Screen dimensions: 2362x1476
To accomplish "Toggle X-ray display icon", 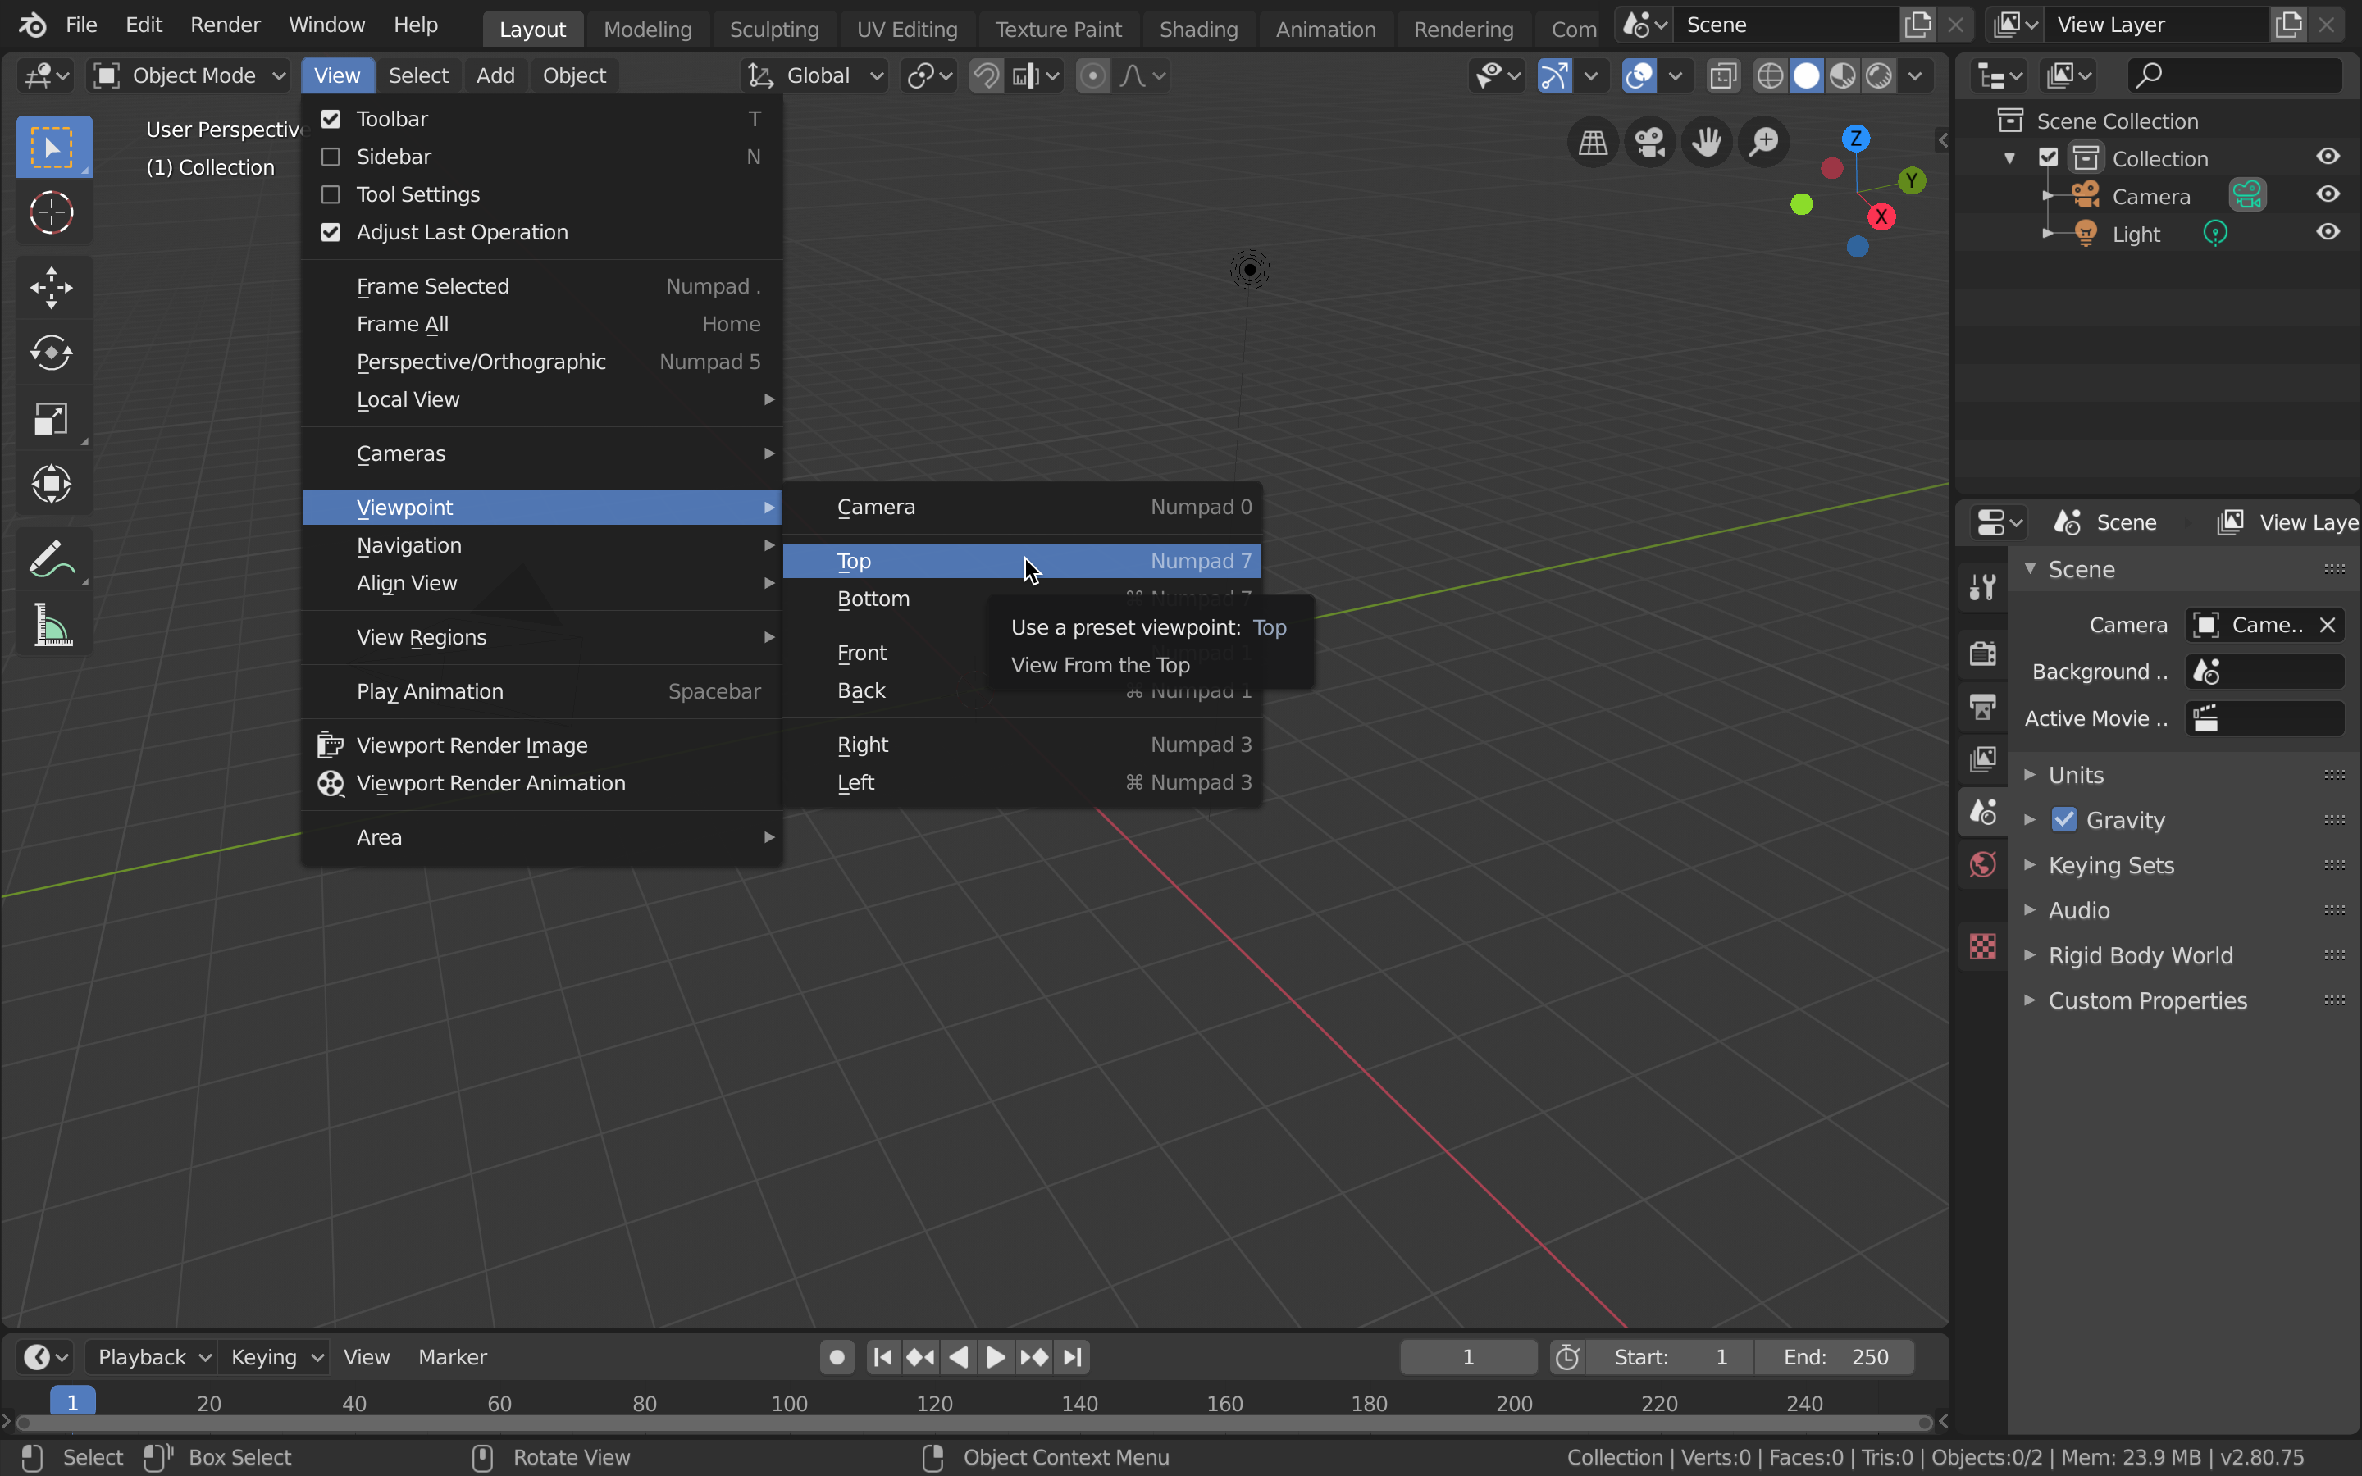I will [x=1724, y=76].
